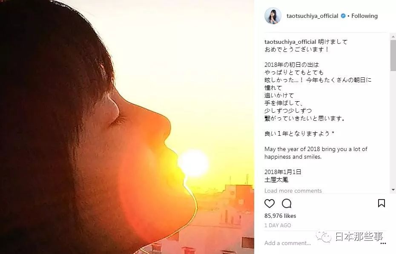Open the three-dots more options menu

383,243
